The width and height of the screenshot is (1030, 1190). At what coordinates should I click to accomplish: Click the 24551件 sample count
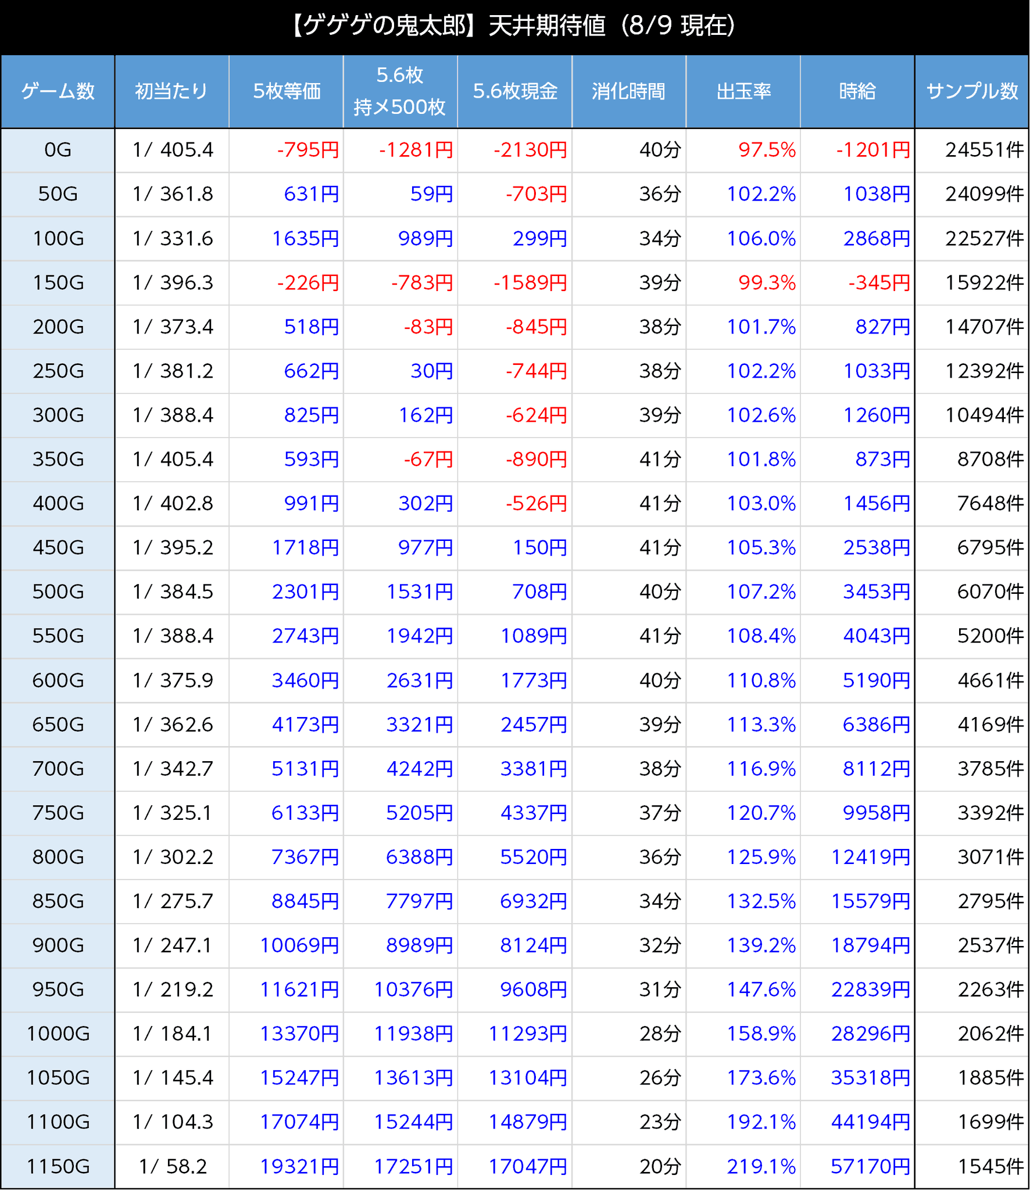point(972,150)
